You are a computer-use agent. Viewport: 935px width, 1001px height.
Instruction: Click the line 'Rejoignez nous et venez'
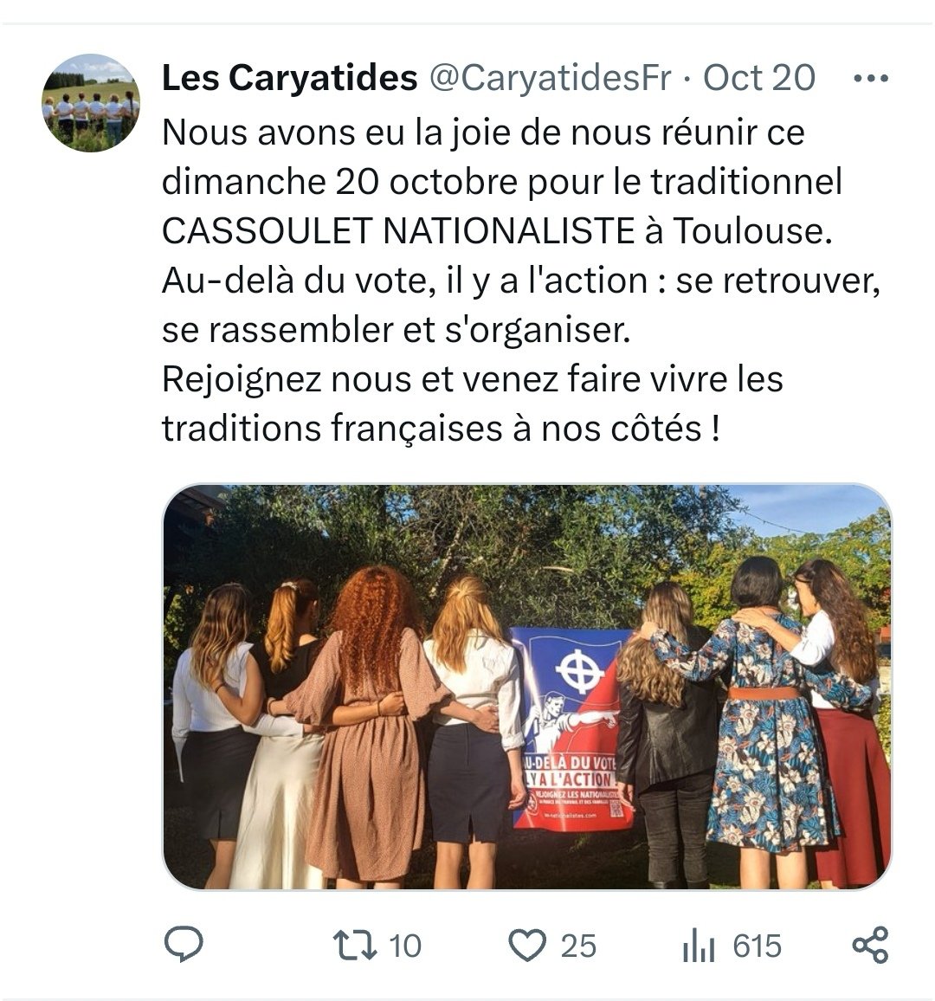point(473,379)
